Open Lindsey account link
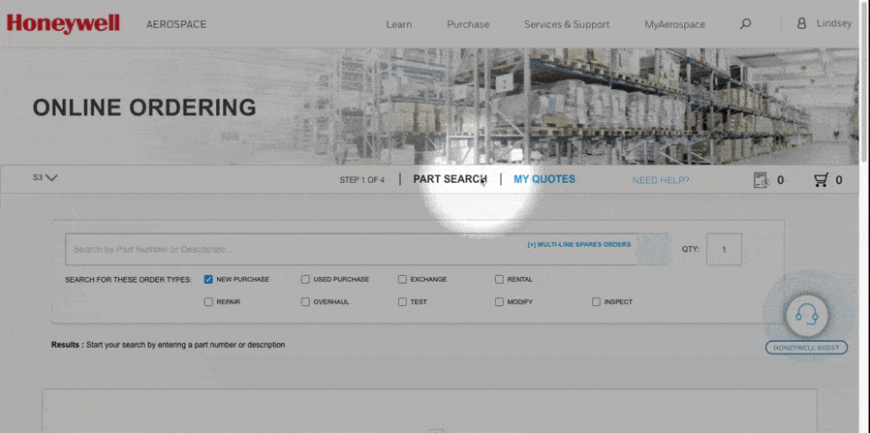The height and width of the screenshot is (433, 870). 834,24
